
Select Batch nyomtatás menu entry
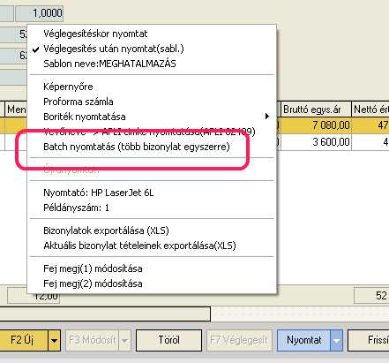[152, 147]
